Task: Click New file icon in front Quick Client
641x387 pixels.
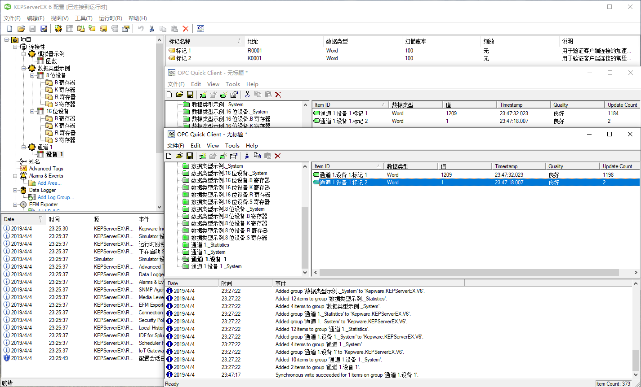Action: tap(169, 156)
